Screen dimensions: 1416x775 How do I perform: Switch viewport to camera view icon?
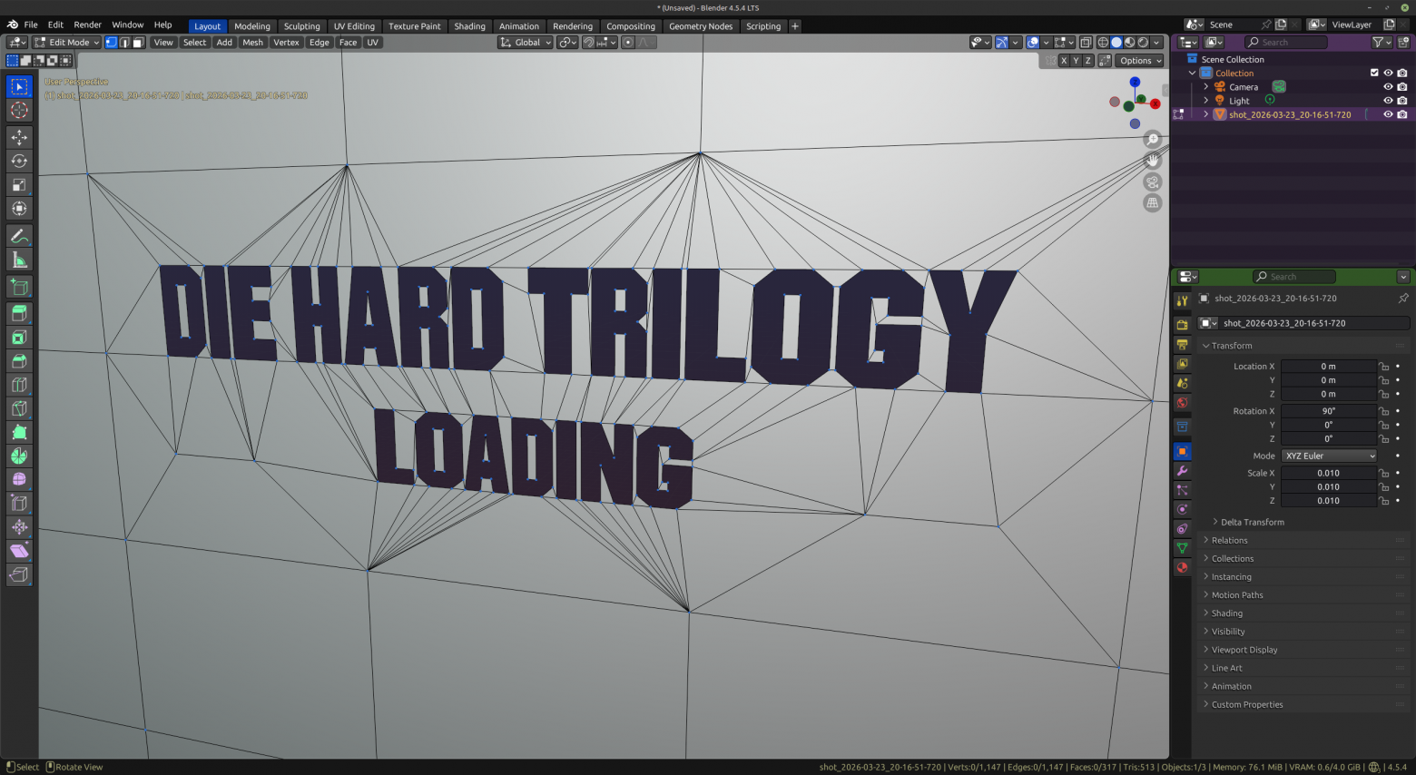1152,181
